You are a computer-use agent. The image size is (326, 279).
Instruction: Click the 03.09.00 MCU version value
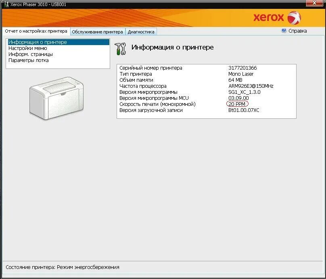point(238,98)
